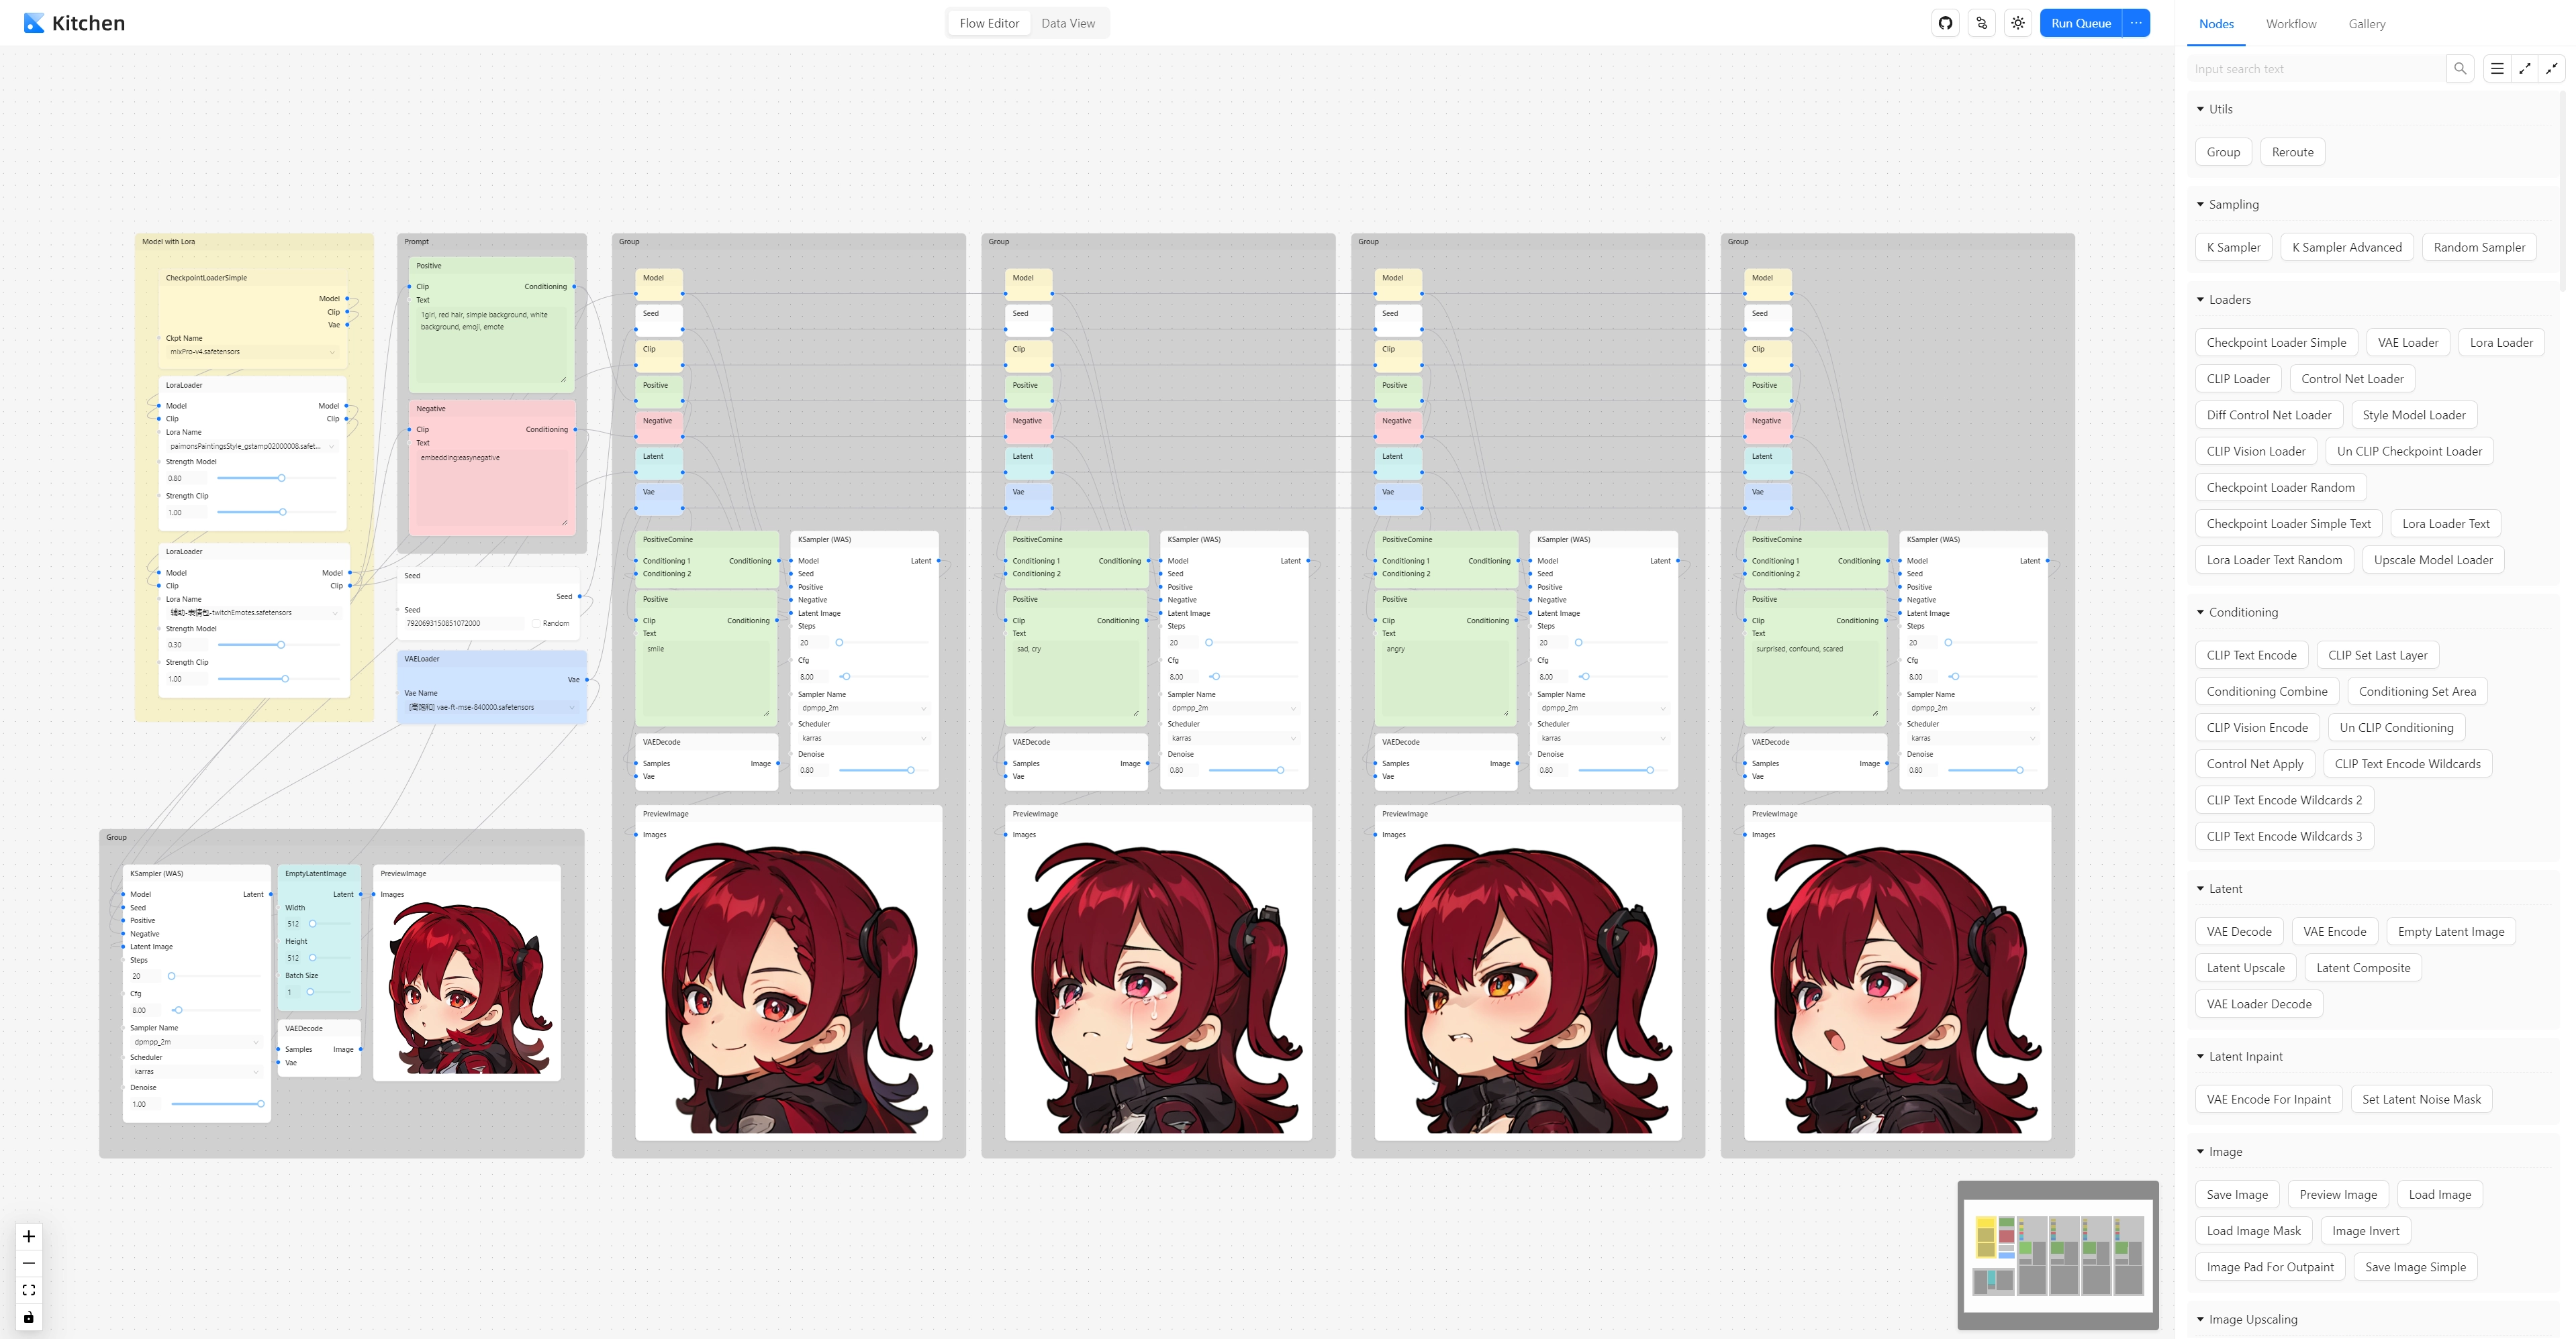
Task: Open the GitHub repository link icon
Action: [1945, 23]
